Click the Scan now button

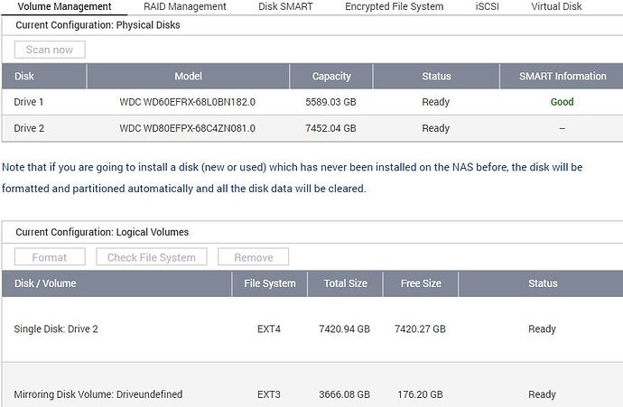coord(50,50)
